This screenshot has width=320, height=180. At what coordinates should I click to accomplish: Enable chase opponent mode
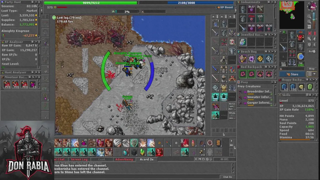314,39
